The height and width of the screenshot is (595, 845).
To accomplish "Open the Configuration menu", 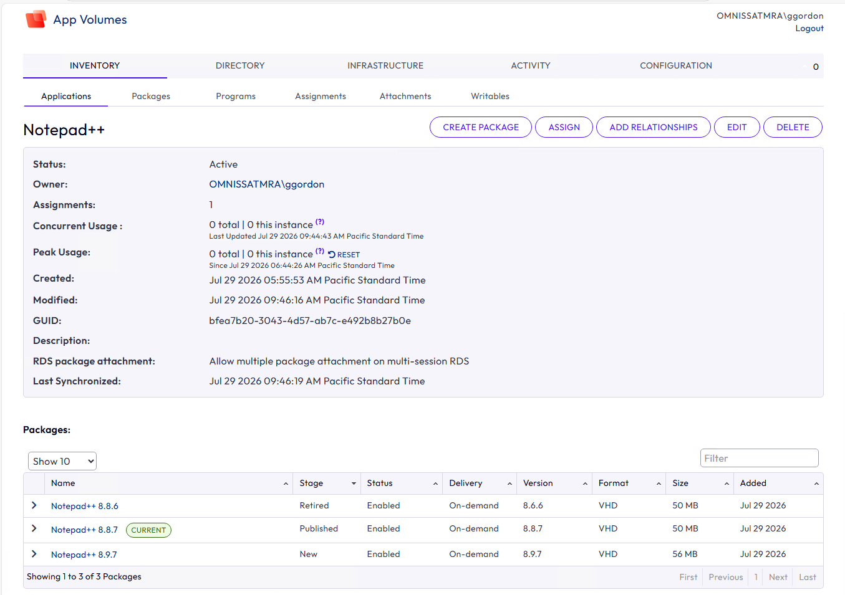I will pos(676,65).
